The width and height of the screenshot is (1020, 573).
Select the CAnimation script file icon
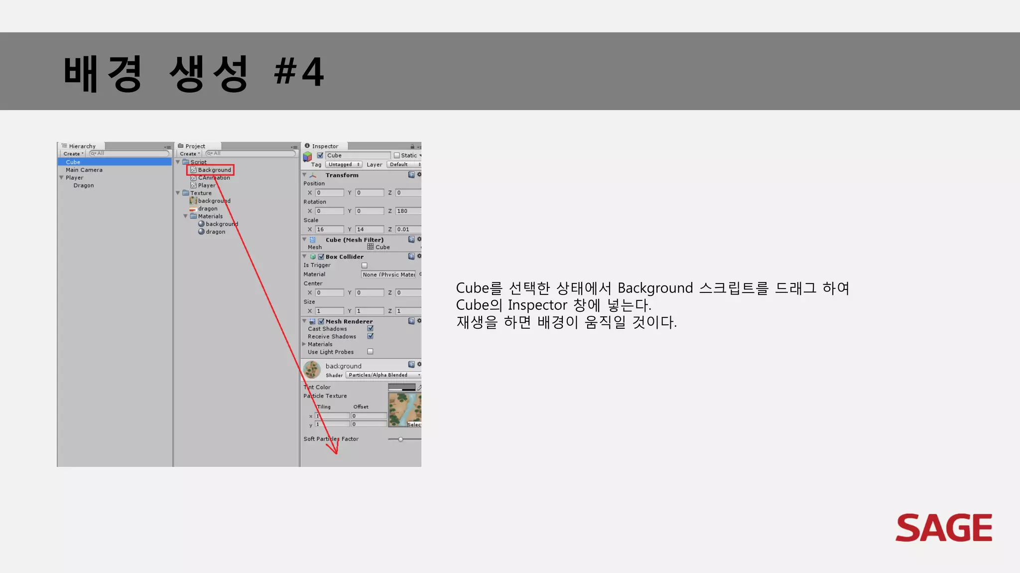193,178
